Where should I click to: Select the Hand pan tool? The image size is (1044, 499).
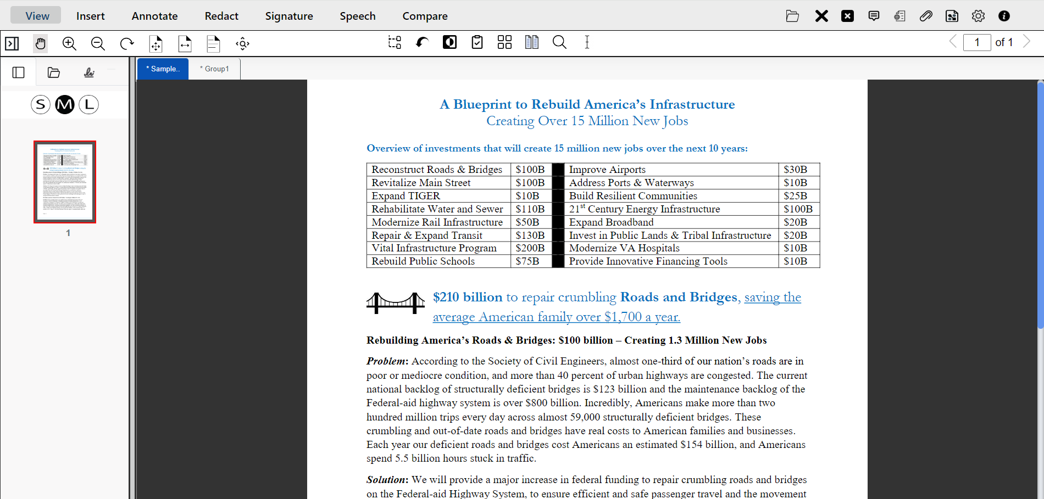pos(40,43)
